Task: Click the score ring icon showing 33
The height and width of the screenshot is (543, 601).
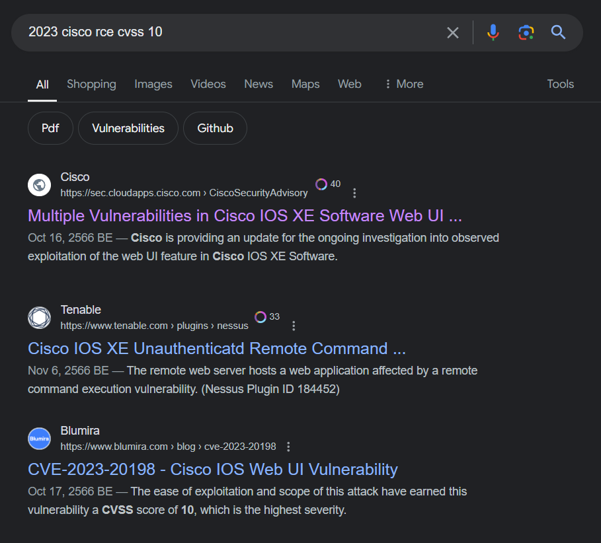Action: click(260, 317)
